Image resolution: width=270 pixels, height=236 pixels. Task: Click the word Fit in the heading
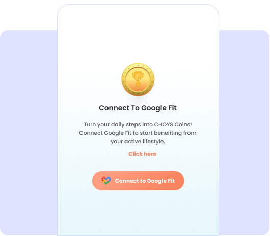(x=172, y=108)
